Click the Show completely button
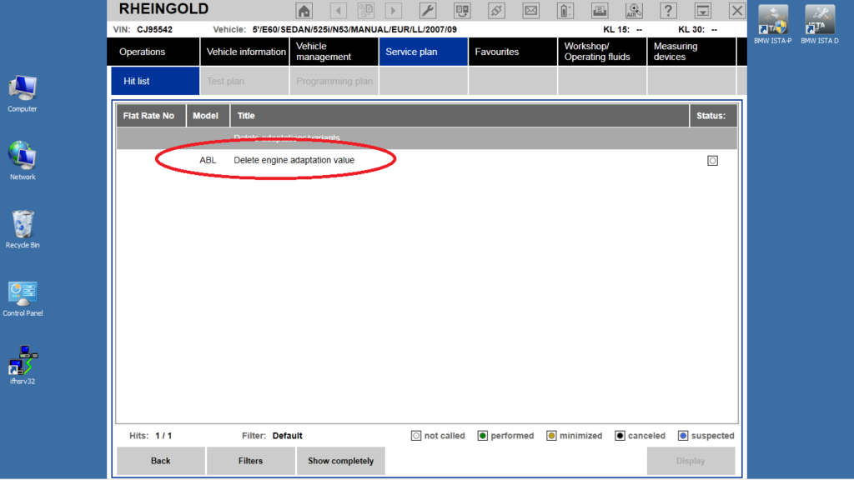 coord(340,461)
